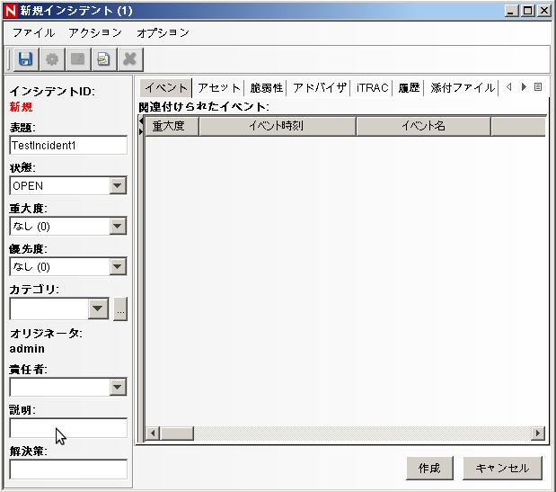Click the gray square toolbar icon

tap(77, 59)
